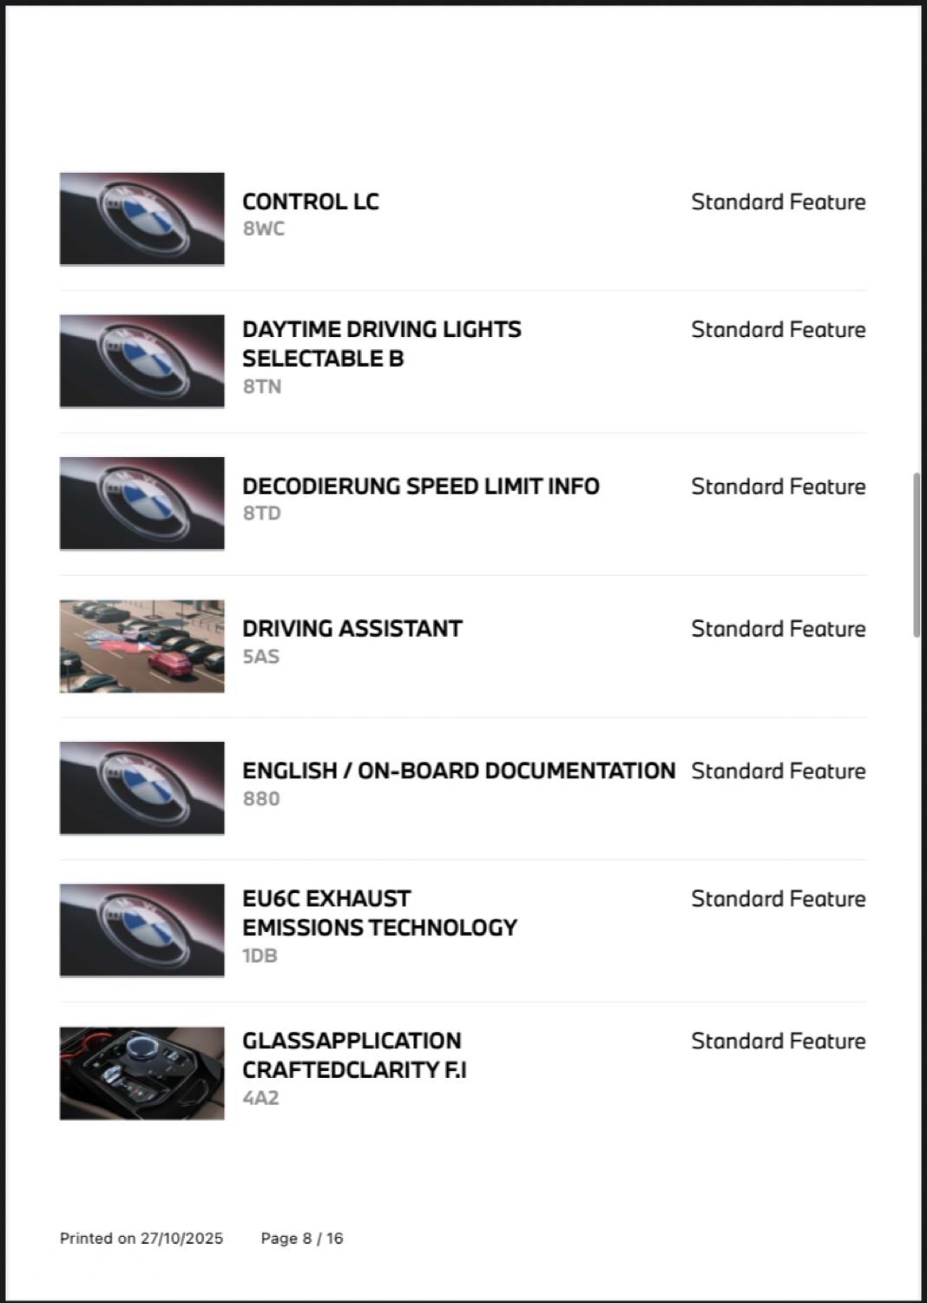
Task: Click the option code 4A2
Action: click(x=260, y=1098)
